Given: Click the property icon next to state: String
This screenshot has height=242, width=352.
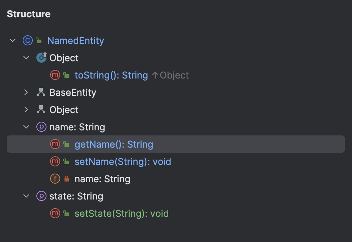Looking at the screenshot, I should 41,196.
